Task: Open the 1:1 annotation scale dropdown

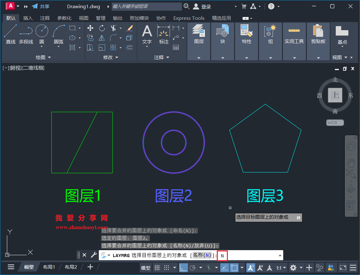Action: tap(285, 267)
